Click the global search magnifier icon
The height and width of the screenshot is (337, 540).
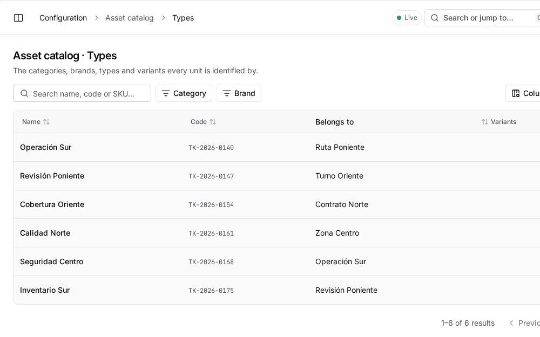pyautogui.click(x=435, y=18)
